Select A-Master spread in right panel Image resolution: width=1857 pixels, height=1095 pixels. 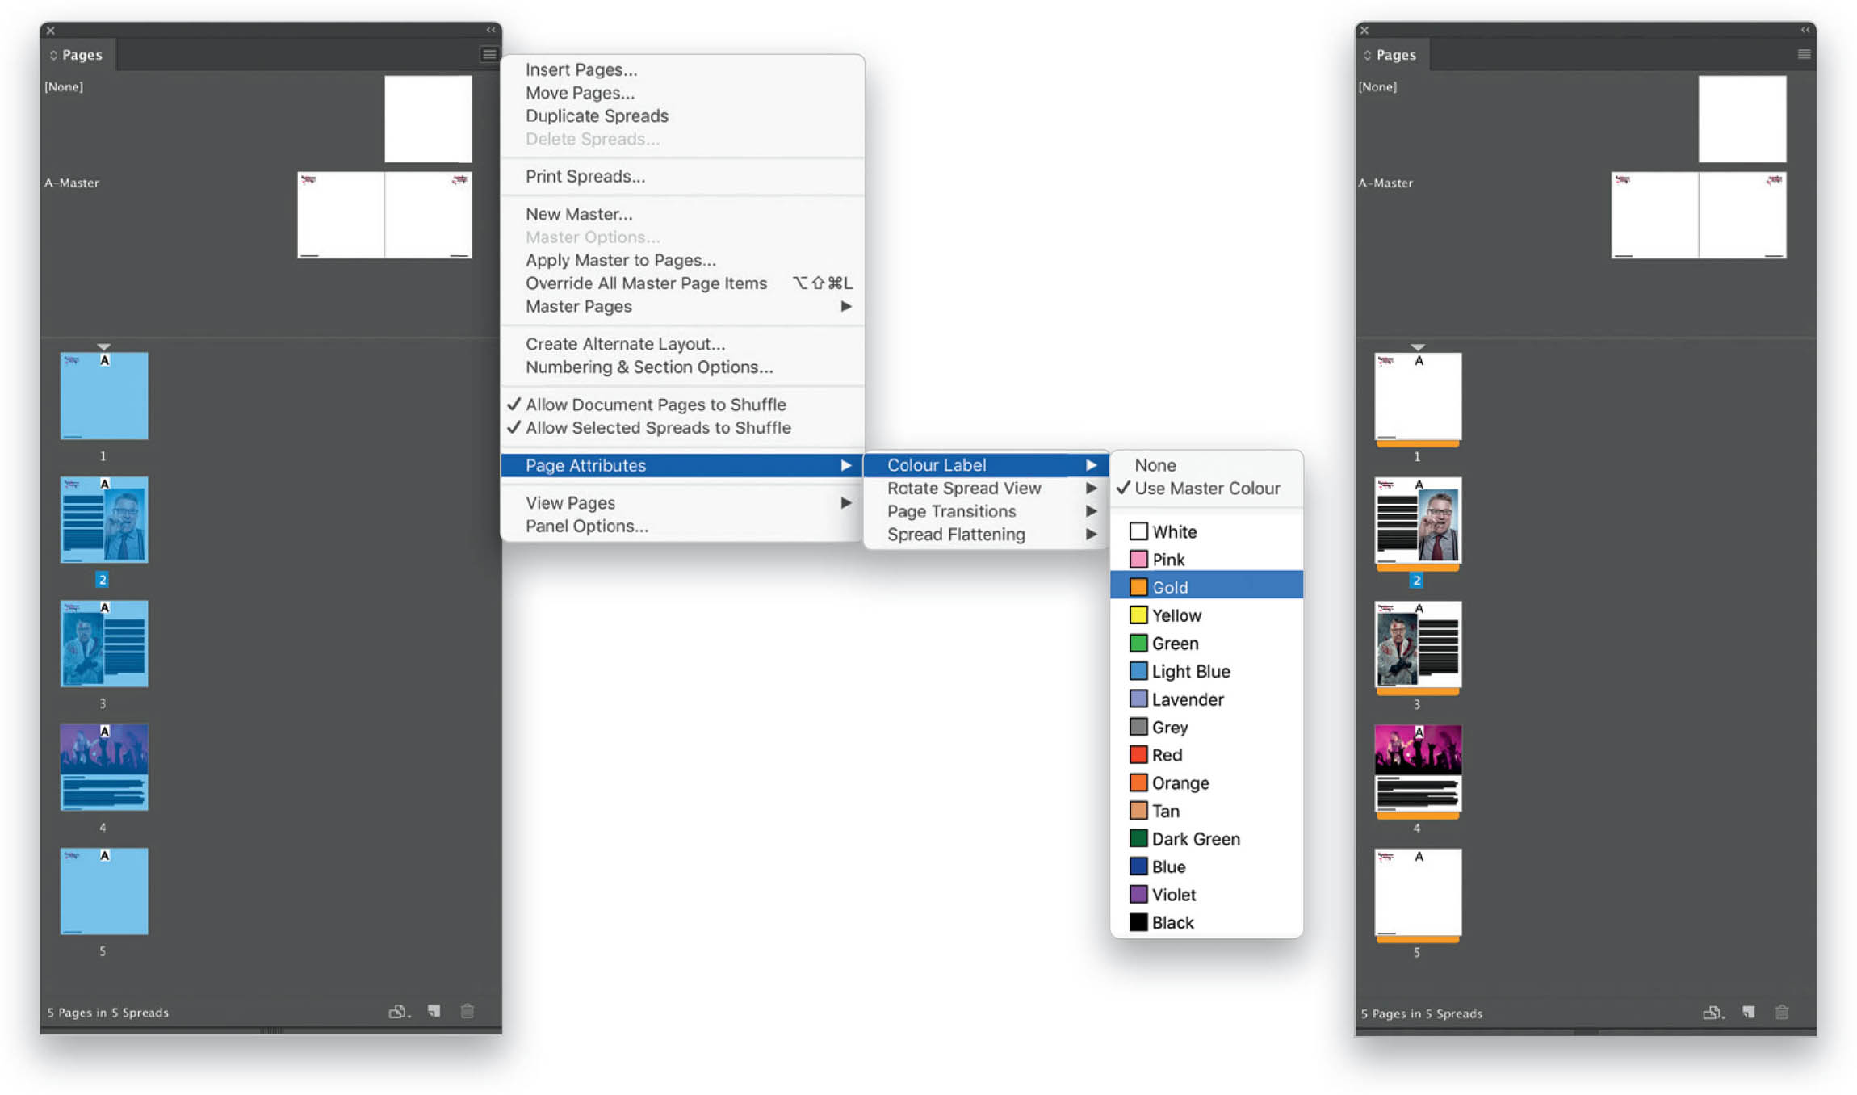click(1699, 215)
